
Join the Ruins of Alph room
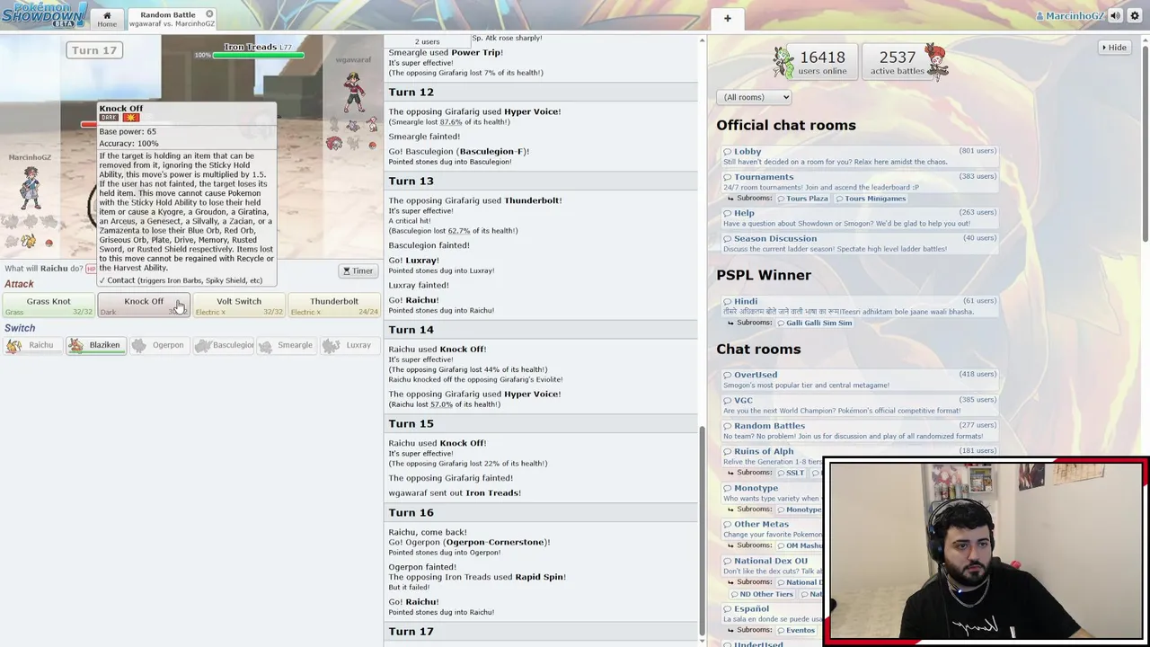(764, 451)
